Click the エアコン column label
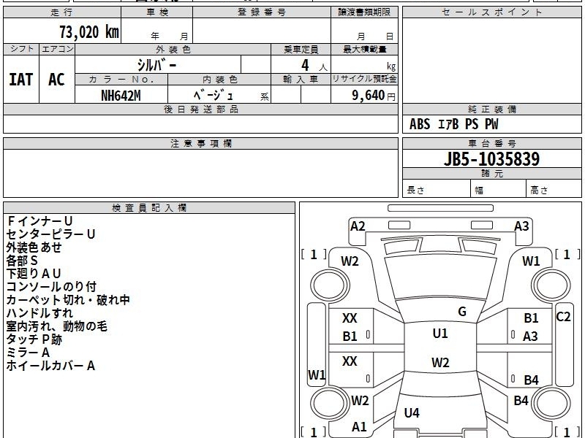This screenshot has width=585, height=438. (x=57, y=49)
